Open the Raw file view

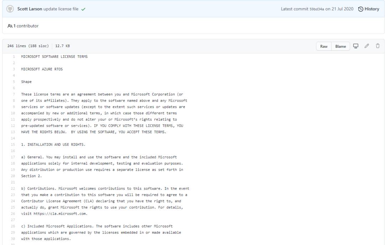coord(324,46)
